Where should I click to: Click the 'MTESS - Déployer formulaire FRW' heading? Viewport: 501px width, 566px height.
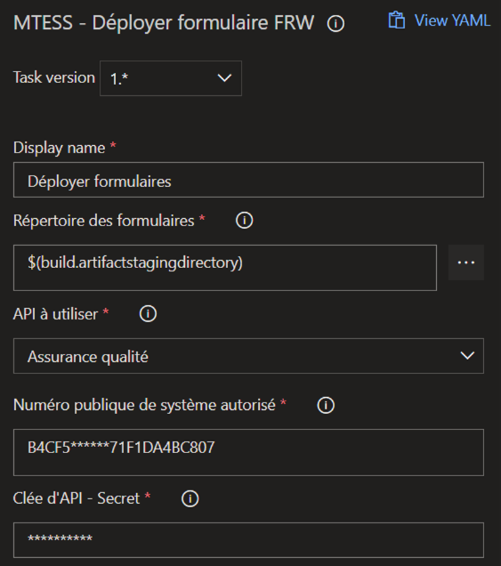[164, 23]
